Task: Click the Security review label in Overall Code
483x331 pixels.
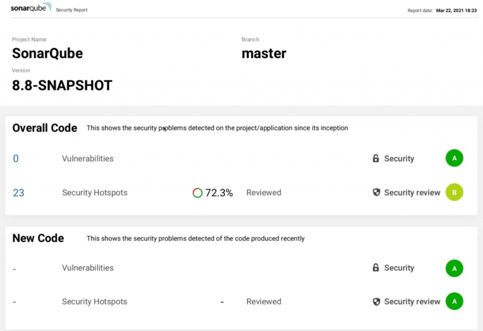Action: [x=412, y=193]
